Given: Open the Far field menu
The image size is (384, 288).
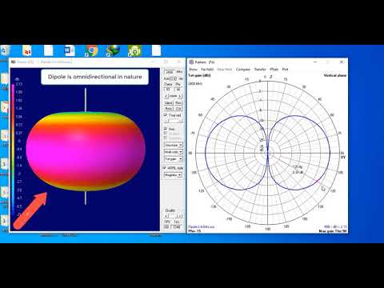Looking at the screenshot, I should point(207,70).
